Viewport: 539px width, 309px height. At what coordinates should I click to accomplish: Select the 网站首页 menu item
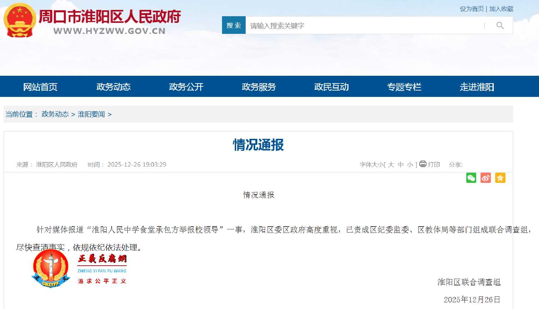pos(40,87)
